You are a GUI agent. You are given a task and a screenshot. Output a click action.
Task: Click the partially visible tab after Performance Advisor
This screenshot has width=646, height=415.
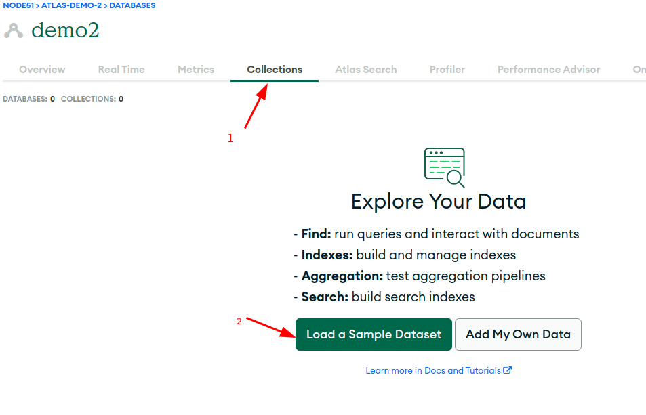click(x=639, y=70)
